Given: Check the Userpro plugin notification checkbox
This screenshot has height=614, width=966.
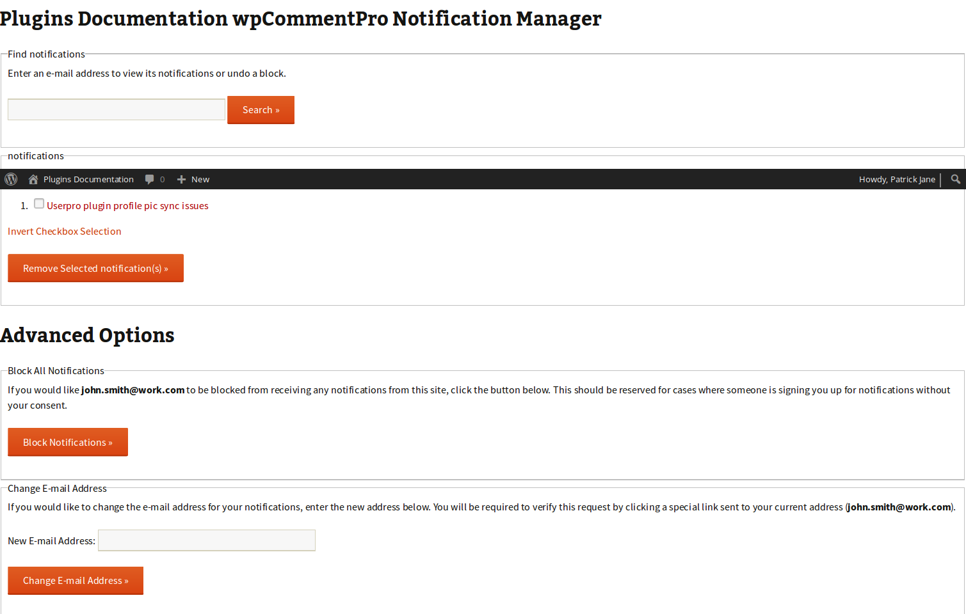Looking at the screenshot, I should tap(39, 203).
